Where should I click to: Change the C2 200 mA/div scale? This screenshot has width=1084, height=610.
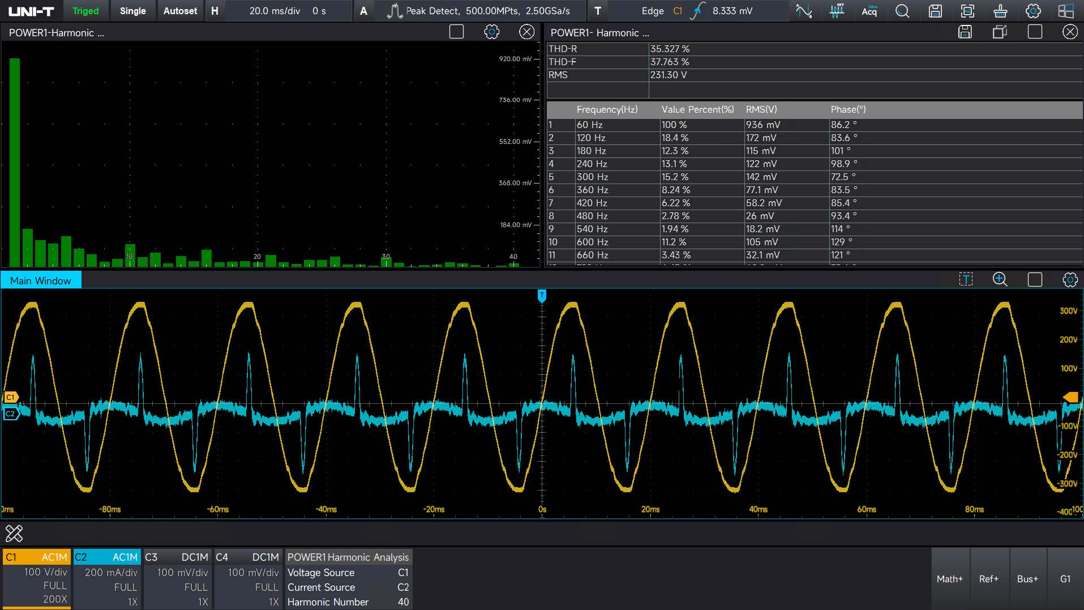point(111,573)
